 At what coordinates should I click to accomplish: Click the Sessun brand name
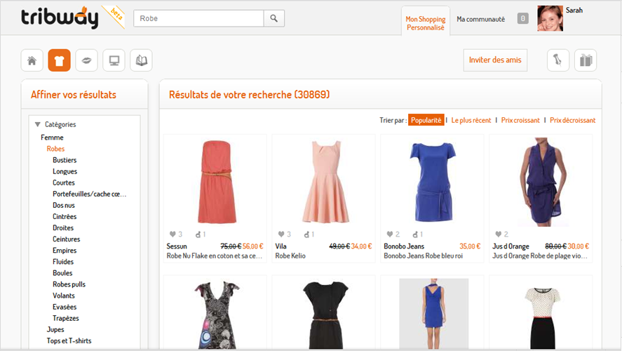(177, 246)
